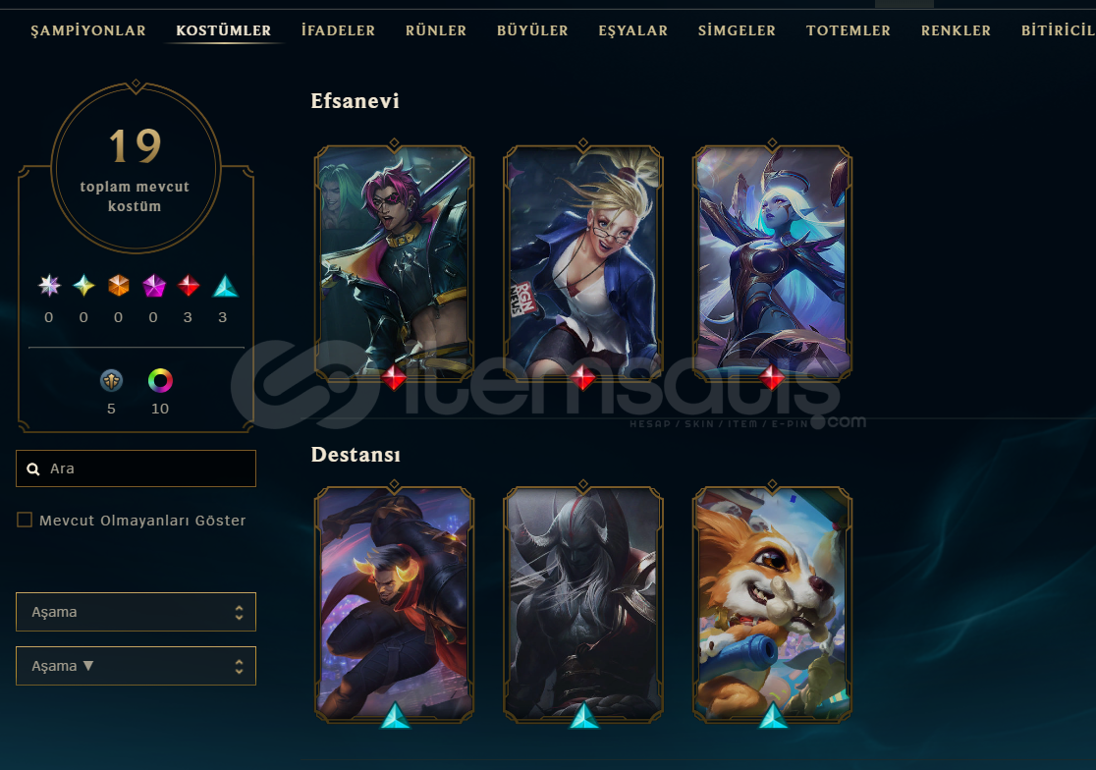This screenshot has width=1096, height=770.
Task: Click in the Ara search field
Action: pyautogui.click(x=136, y=468)
